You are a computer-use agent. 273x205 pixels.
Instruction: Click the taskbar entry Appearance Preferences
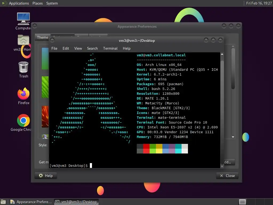pos(31,202)
